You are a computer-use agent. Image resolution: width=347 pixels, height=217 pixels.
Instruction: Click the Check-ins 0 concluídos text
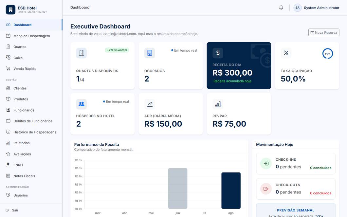321,168
